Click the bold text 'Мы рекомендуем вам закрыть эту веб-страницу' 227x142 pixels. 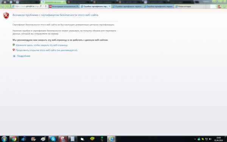pos(61,40)
